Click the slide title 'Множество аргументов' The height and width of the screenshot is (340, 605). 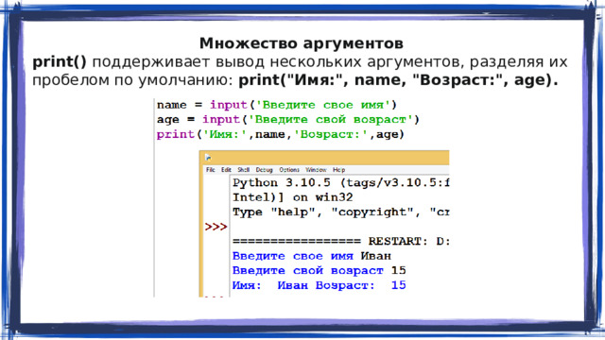coord(302,43)
